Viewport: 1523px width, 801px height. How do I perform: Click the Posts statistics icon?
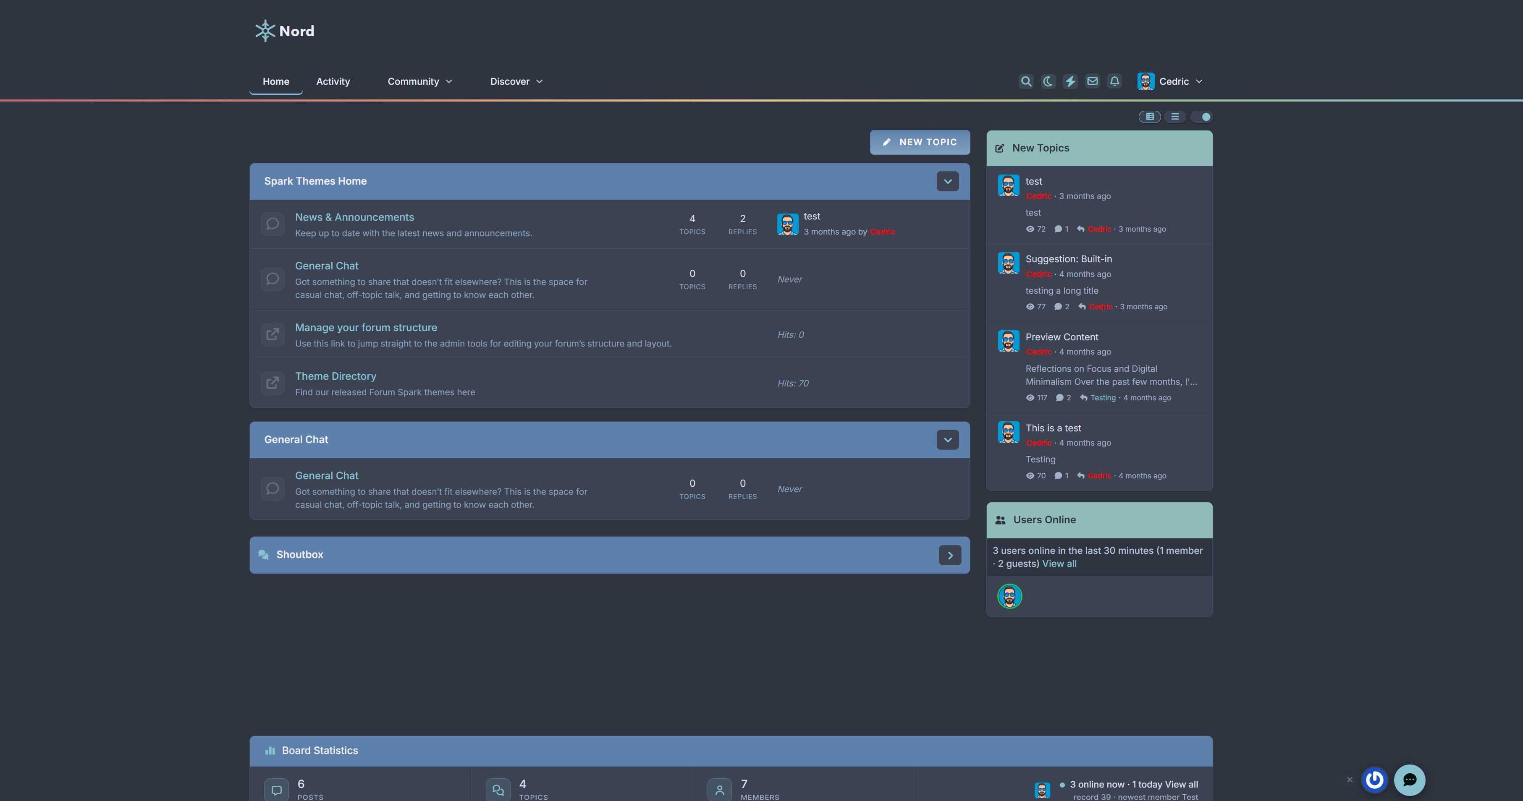[x=276, y=791]
